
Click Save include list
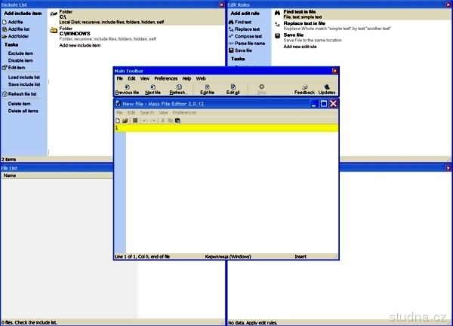tap(24, 84)
